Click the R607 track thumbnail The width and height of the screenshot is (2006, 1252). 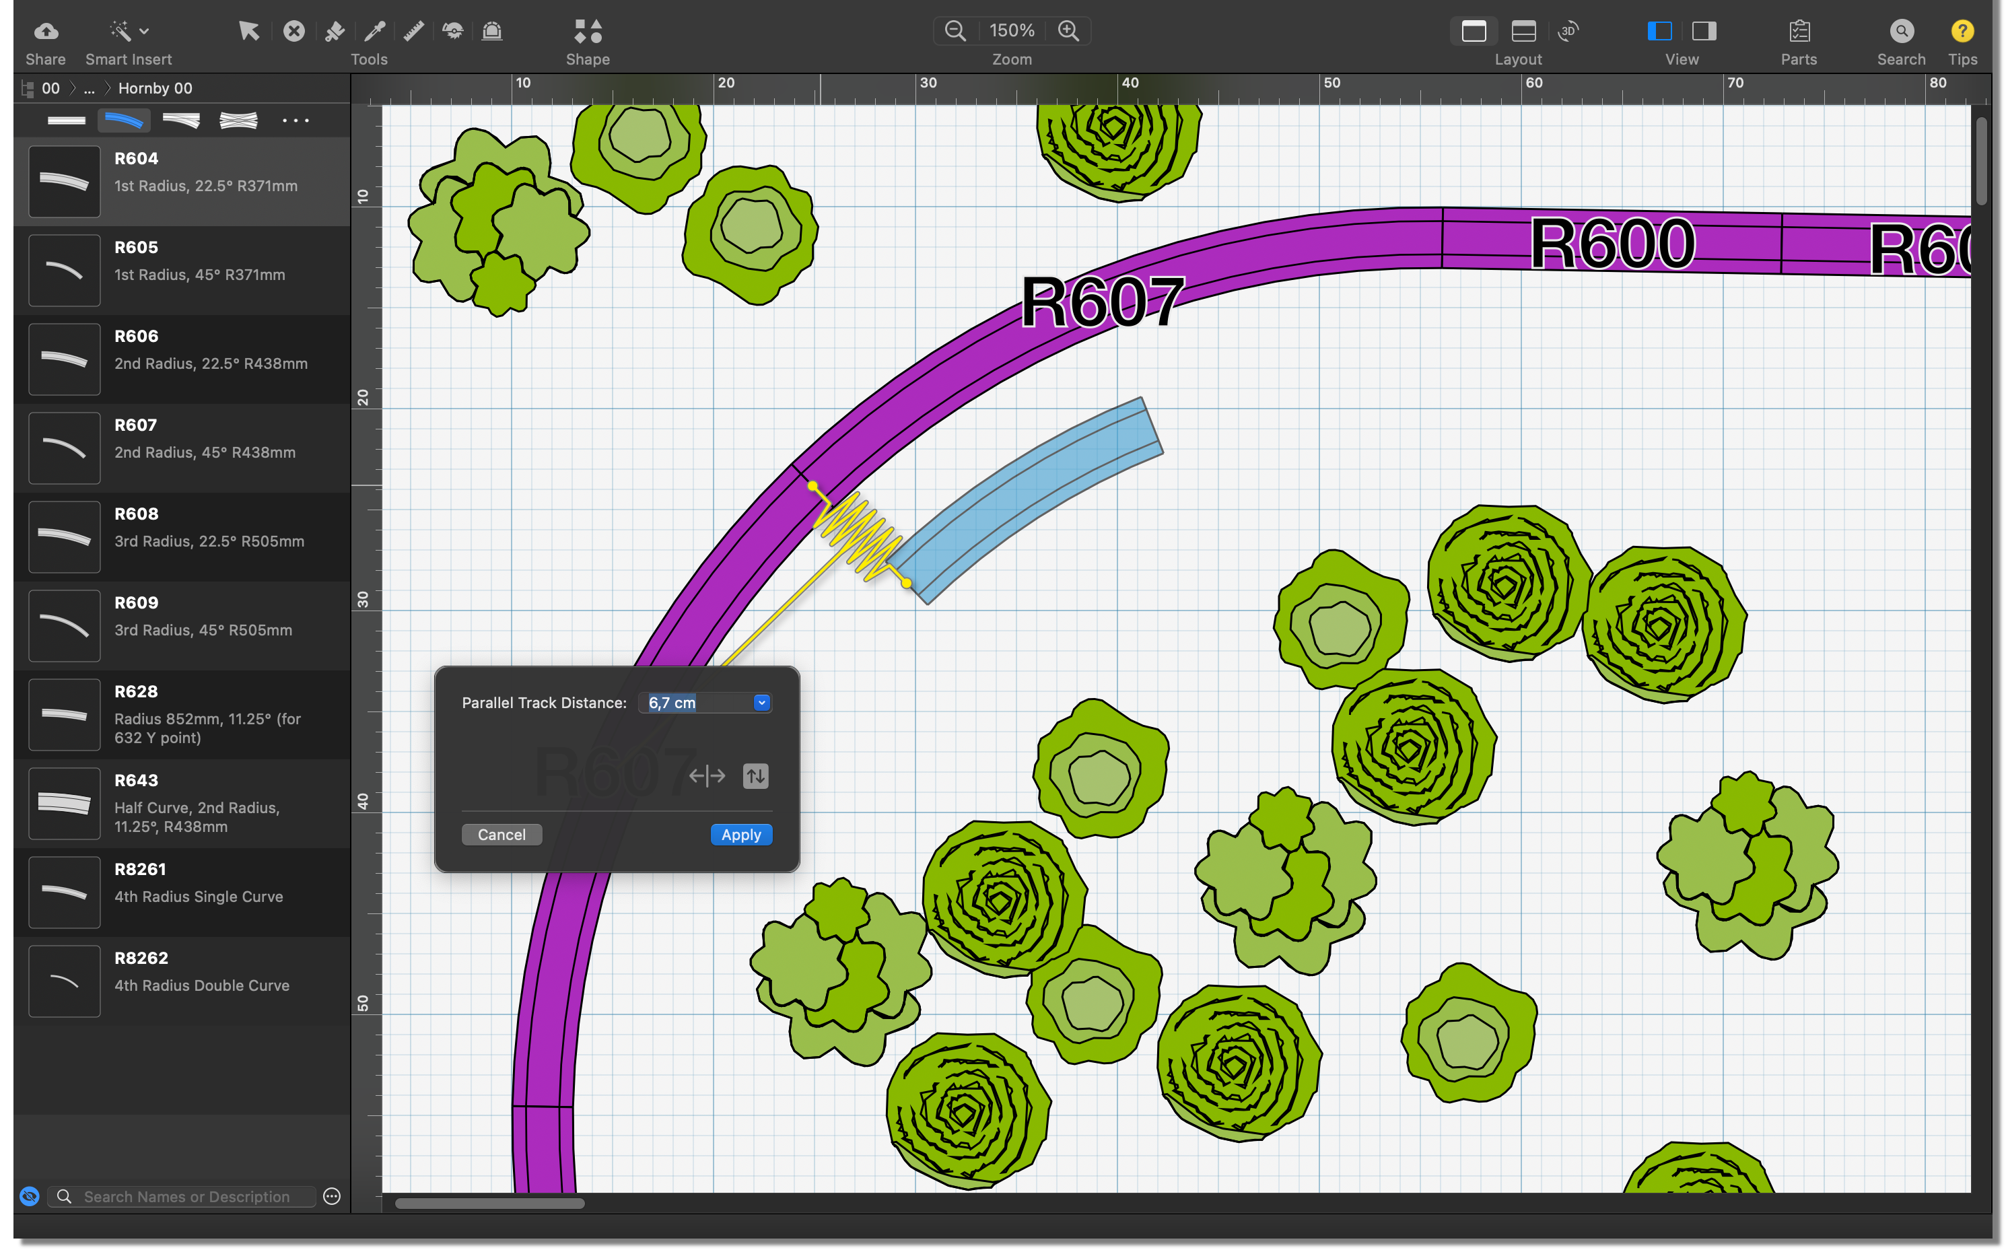[65, 448]
